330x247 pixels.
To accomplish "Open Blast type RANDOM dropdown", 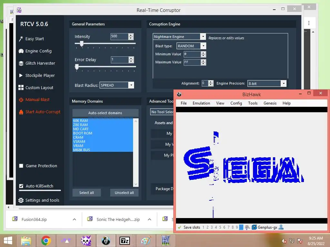I will point(203,46).
